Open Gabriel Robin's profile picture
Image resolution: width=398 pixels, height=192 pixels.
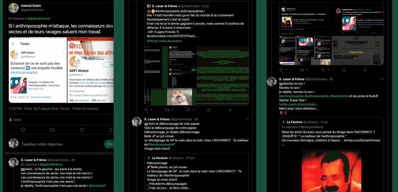point(14,8)
